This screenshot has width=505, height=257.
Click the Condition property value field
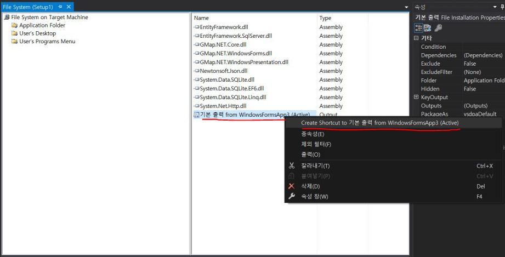tap(484, 47)
